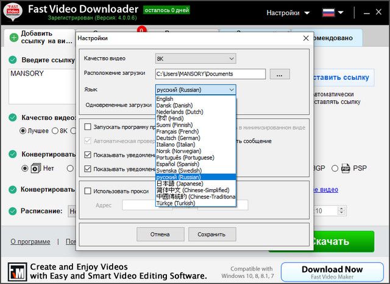This screenshot has width=390, height=284.
Task: Expand the flag language selector arrow
Action: 341,12
